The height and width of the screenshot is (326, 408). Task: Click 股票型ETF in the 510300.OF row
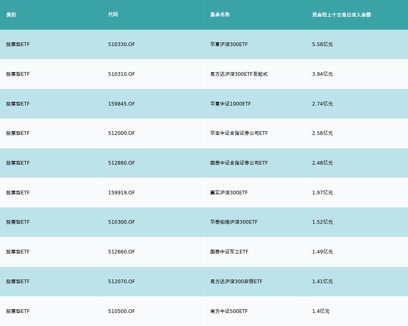tap(18, 222)
